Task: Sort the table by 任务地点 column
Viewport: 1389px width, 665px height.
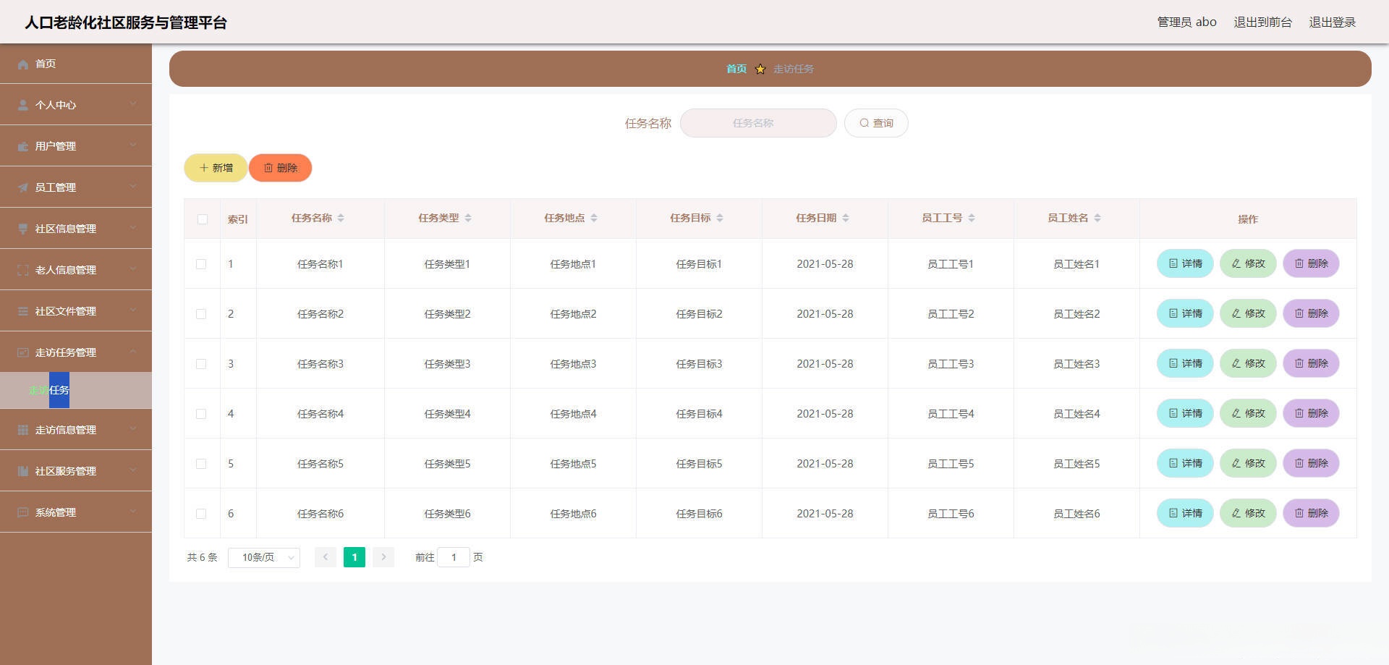Action: [594, 219]
